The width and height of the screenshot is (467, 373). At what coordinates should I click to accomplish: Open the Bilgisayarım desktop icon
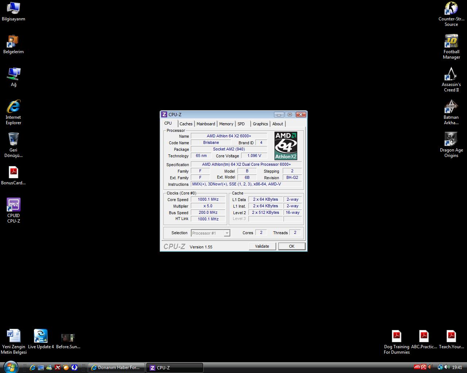coord(13,12)
